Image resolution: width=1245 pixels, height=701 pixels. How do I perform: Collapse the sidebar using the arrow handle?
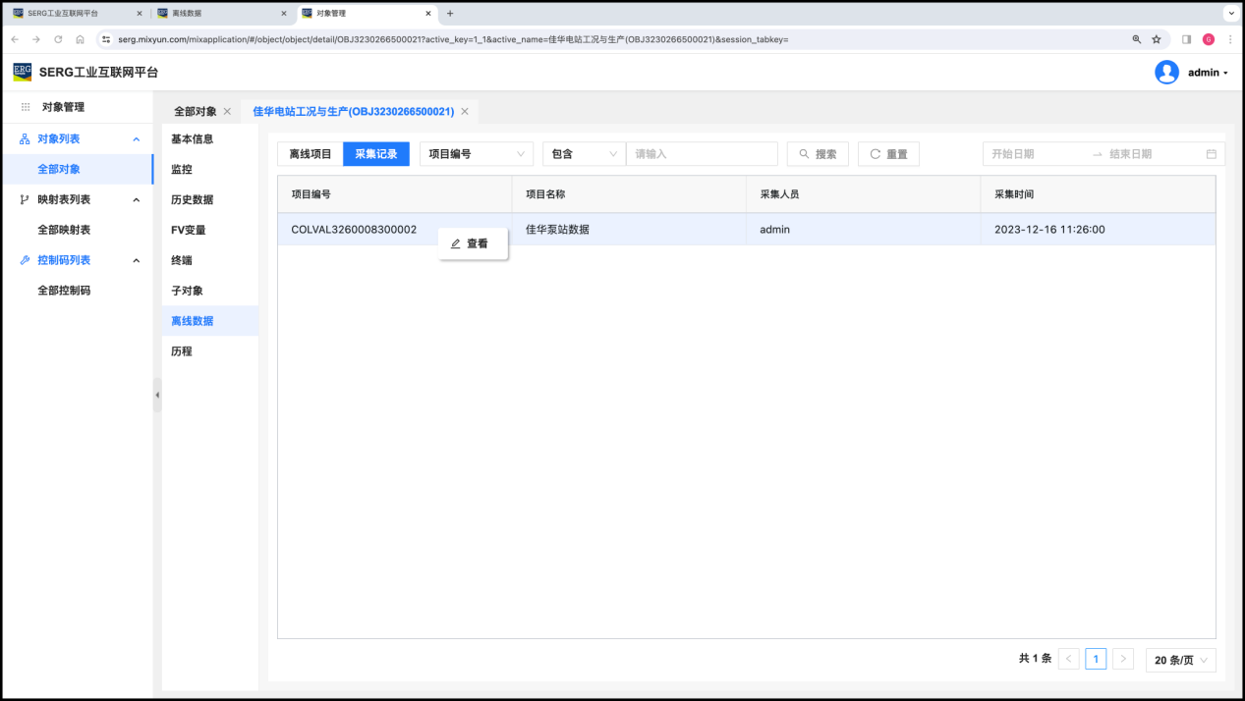point(157,395)
